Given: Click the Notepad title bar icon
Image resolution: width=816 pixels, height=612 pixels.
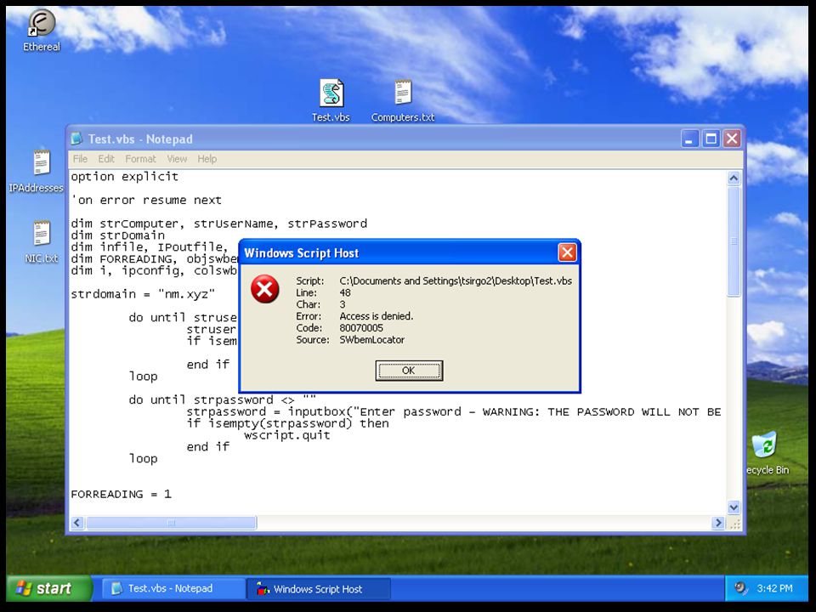Looking at the screenshot, I should 77,139.
